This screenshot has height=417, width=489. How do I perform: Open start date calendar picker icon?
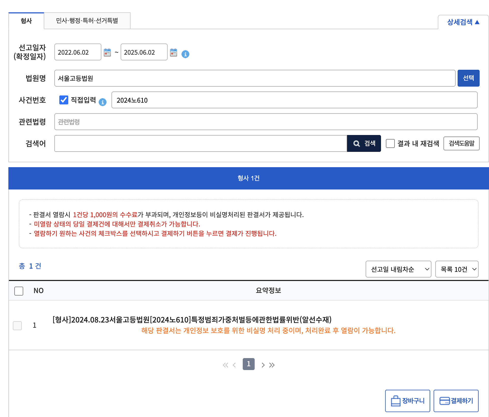[x=107, y=52]
